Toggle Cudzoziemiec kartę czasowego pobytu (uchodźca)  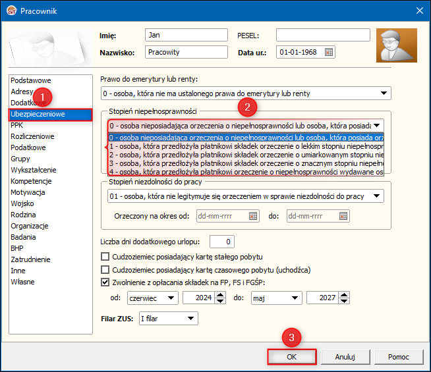[x=105, y=270]
